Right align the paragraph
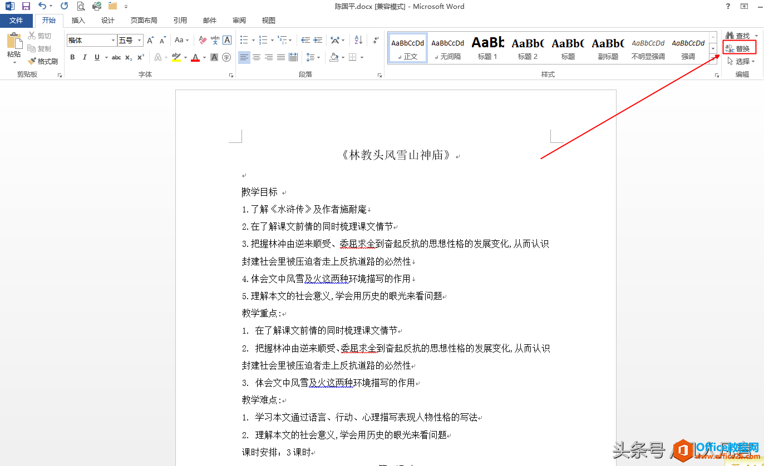This screenshot has width=764, height=466. point(269,57)
